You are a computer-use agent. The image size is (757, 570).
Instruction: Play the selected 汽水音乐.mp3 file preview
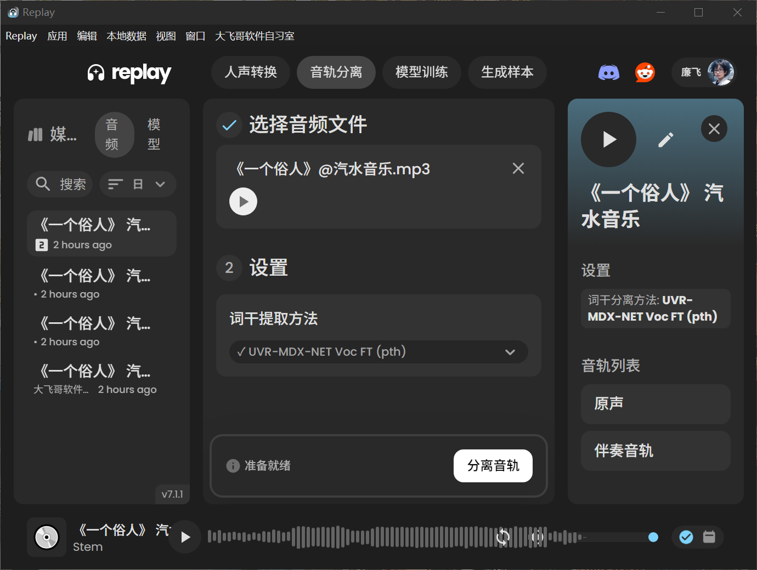tap(243, 202)
